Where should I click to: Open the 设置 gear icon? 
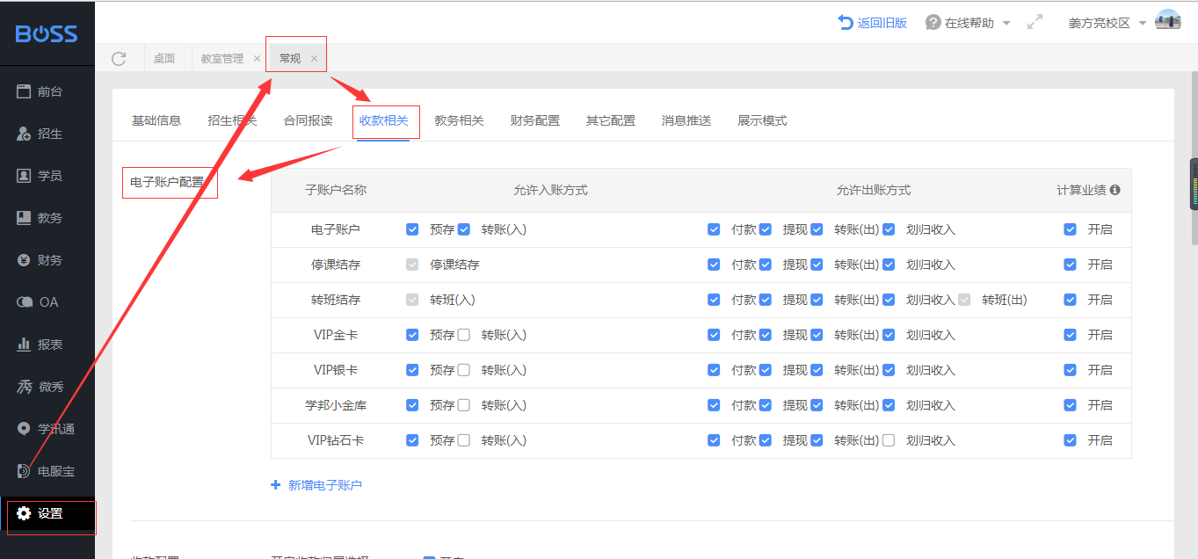click(x=24, y=513)
